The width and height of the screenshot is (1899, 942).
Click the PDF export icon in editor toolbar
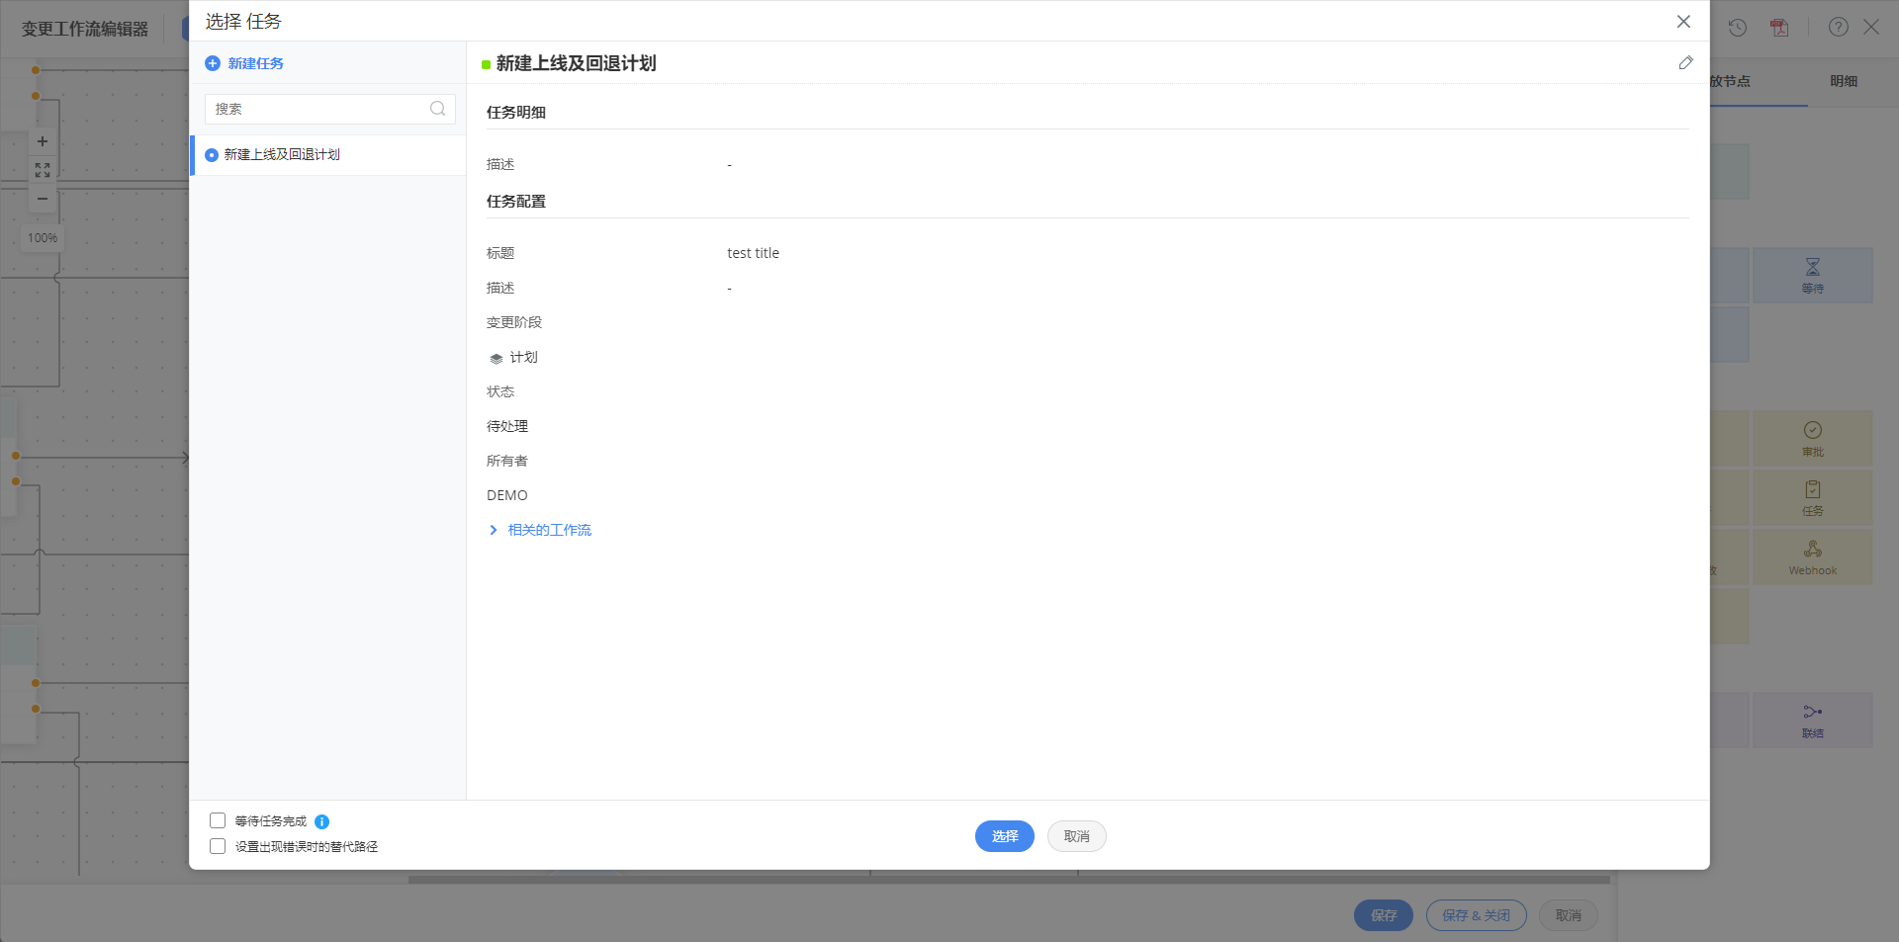point(1779,28)
